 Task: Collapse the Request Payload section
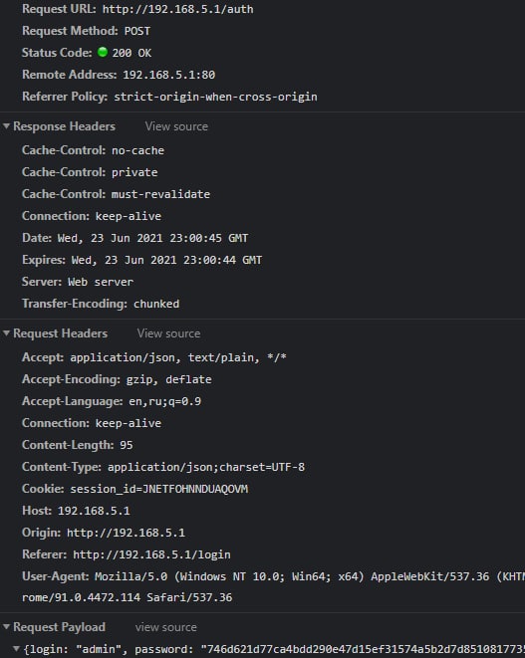coord(6,626)
